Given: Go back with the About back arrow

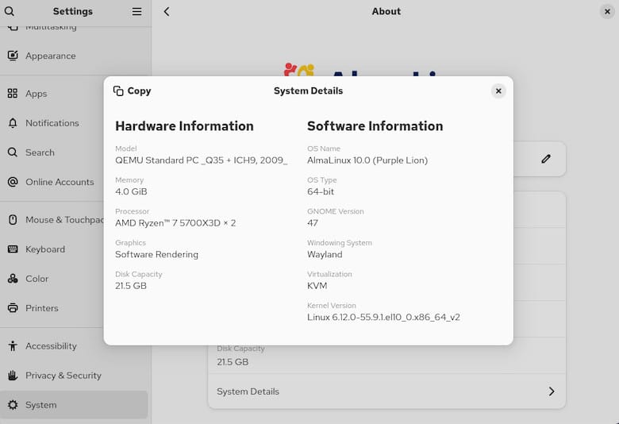Looking at the screenshot, I should coord(167,11).
